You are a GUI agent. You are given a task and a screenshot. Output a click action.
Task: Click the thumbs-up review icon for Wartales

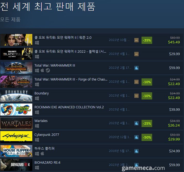click(x=136, y=123)
